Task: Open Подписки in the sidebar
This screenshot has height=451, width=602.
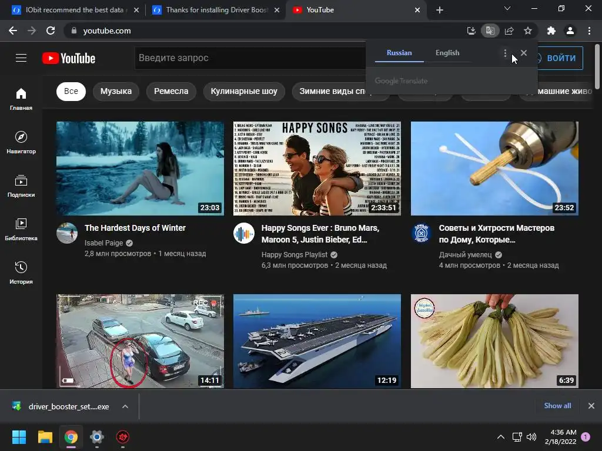Action: pyautogui.click(x=21, y=186)
